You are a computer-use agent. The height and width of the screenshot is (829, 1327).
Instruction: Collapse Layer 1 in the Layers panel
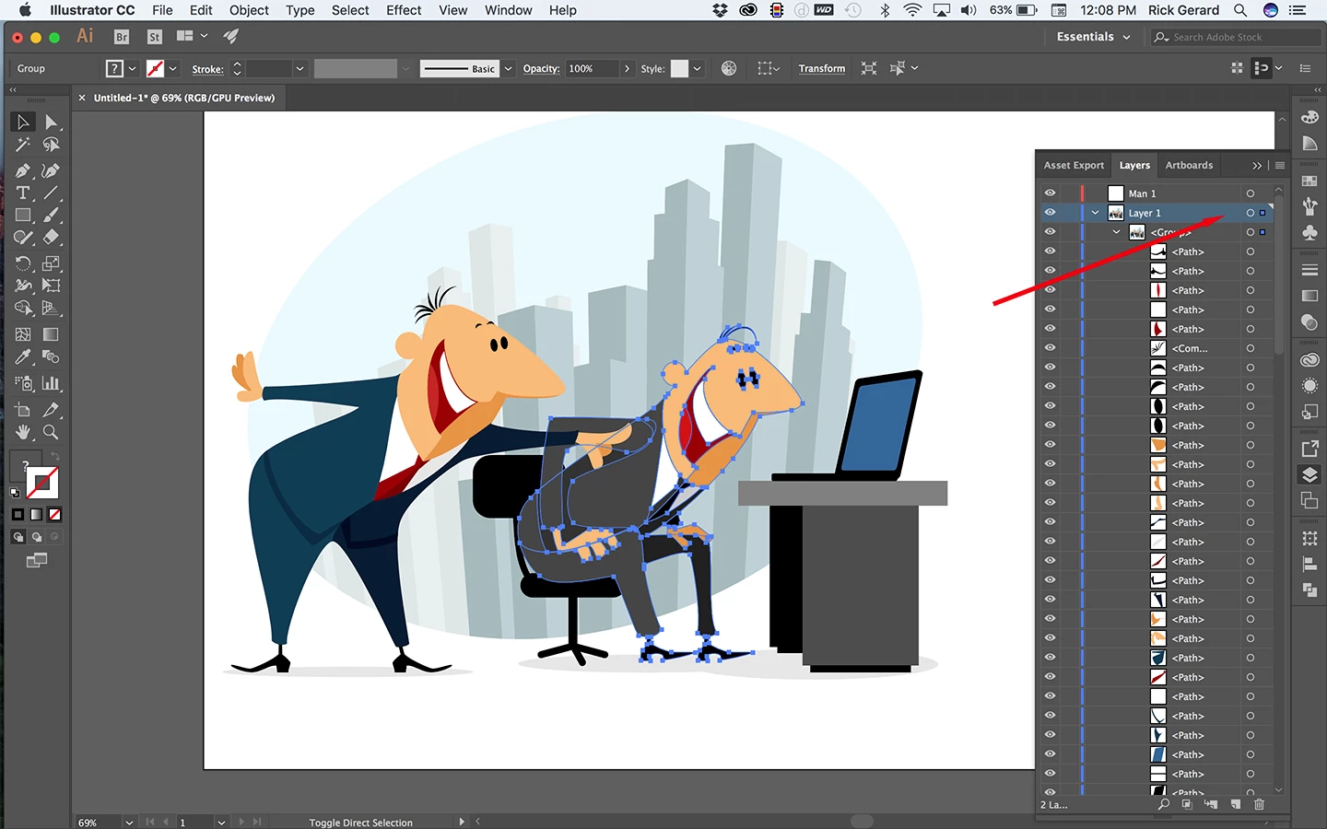[x=1095, y=213]
